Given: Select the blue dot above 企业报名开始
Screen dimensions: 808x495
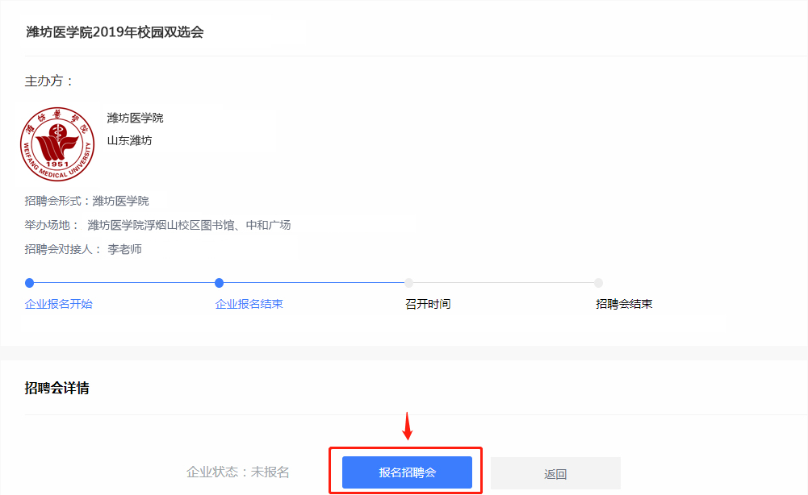Looking at the screenshot, I should coord(30,283).
